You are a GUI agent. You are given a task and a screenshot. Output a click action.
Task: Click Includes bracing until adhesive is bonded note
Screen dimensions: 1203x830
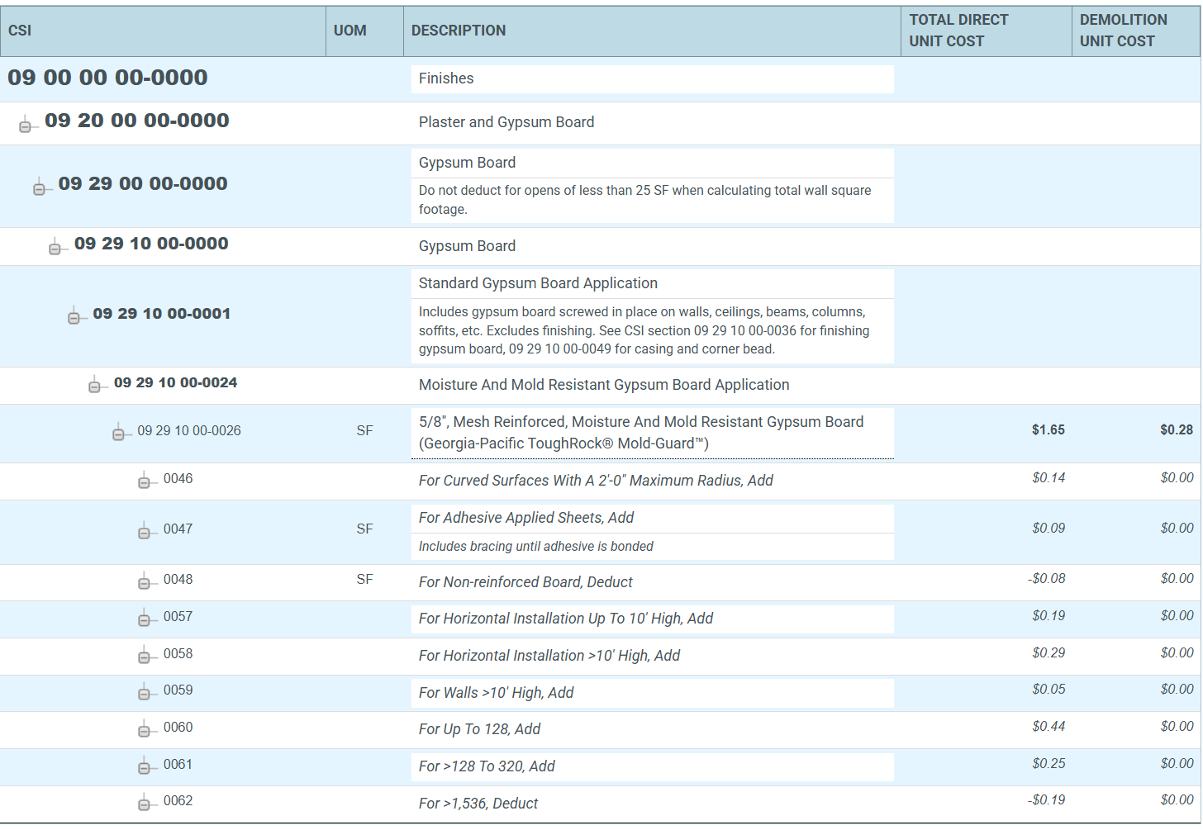(536, 547)
